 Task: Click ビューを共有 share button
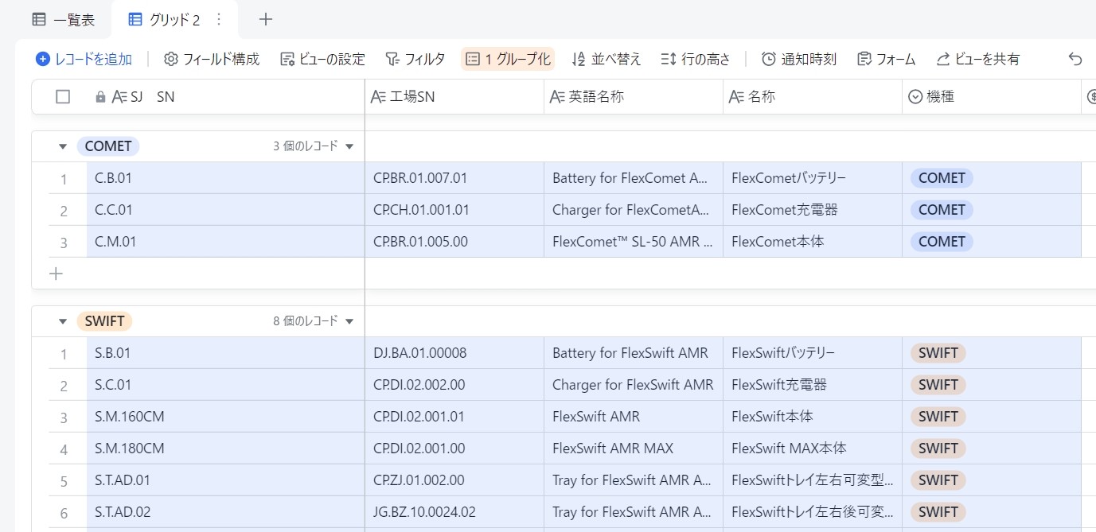point(977,59)
